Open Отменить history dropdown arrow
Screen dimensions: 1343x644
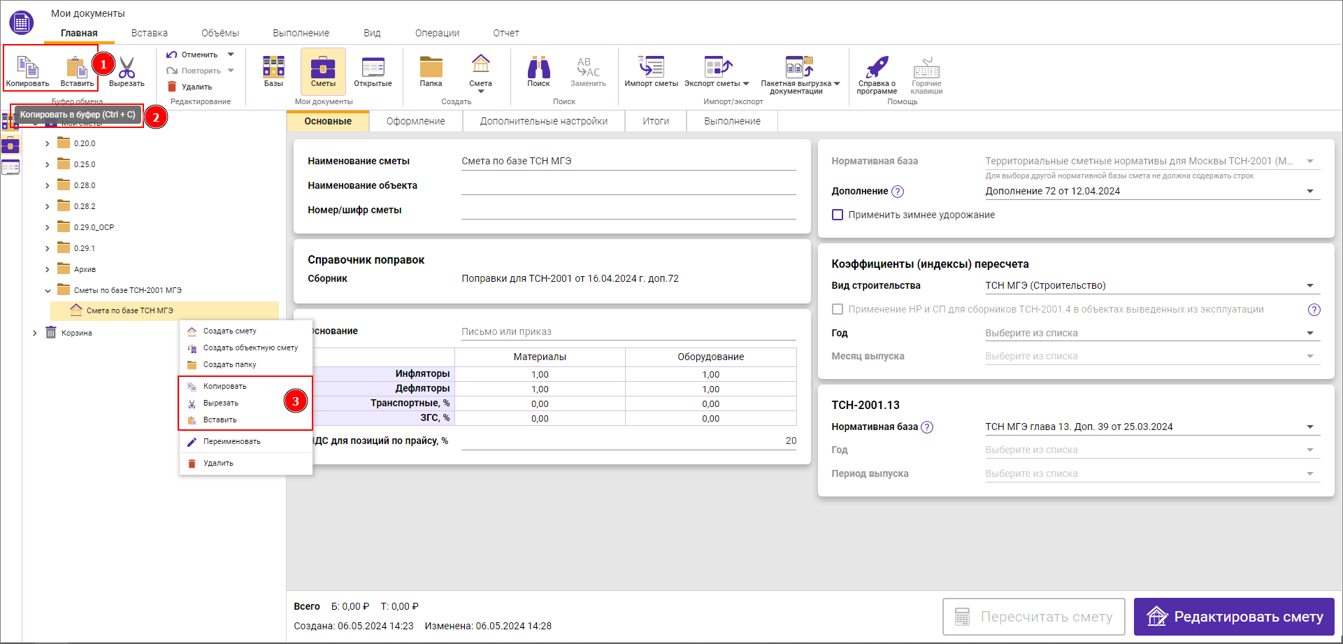tap(231, 55)
